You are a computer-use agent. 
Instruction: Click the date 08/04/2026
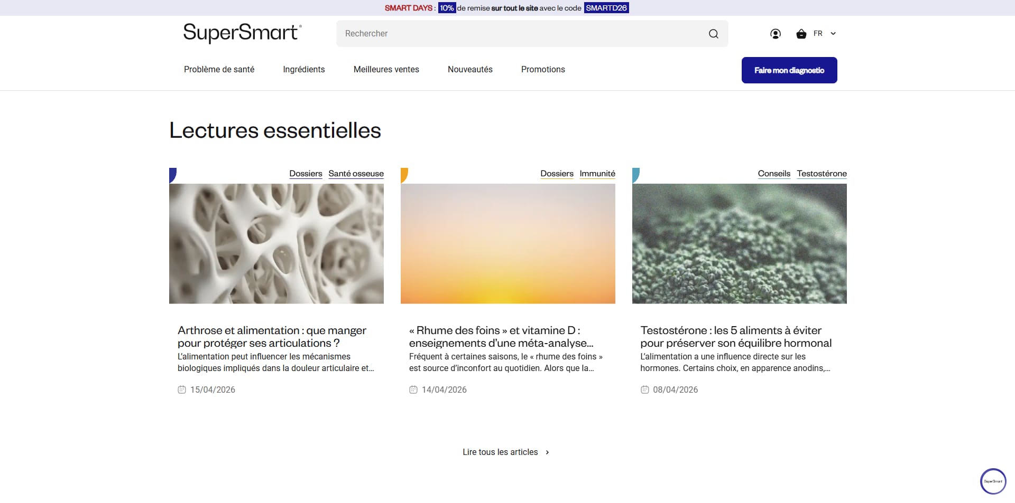pos(675,390)
